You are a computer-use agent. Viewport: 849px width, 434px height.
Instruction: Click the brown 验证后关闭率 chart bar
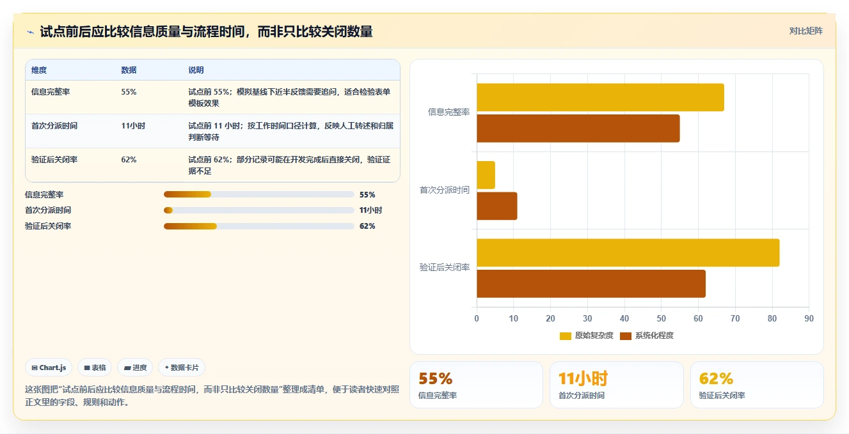tap(591, 284)
